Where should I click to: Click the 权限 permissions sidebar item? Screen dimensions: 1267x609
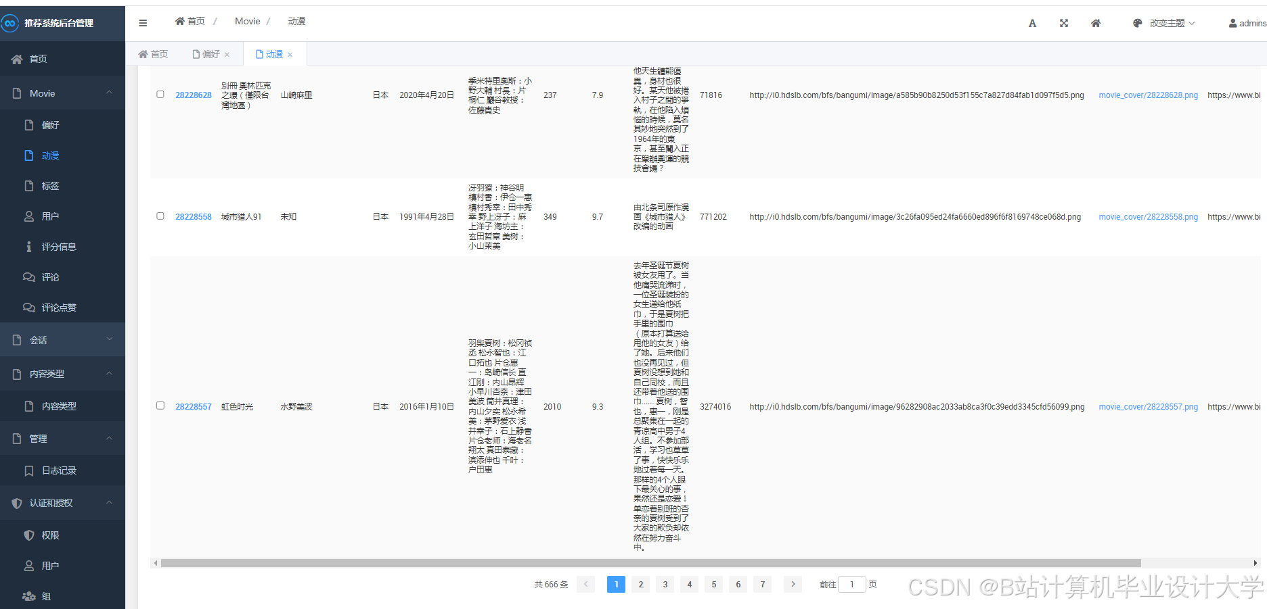[x=49, y=534]
